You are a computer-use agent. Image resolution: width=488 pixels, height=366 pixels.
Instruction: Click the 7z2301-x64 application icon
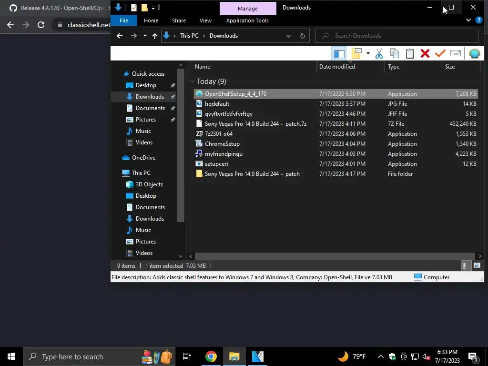(199, 133)
